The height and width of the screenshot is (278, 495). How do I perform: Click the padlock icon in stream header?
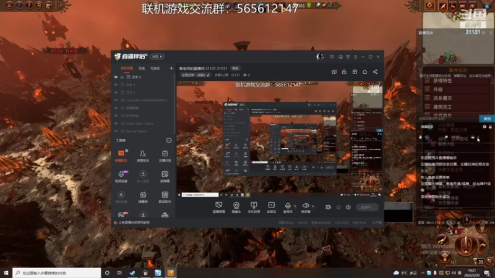(x=344, y=72)
